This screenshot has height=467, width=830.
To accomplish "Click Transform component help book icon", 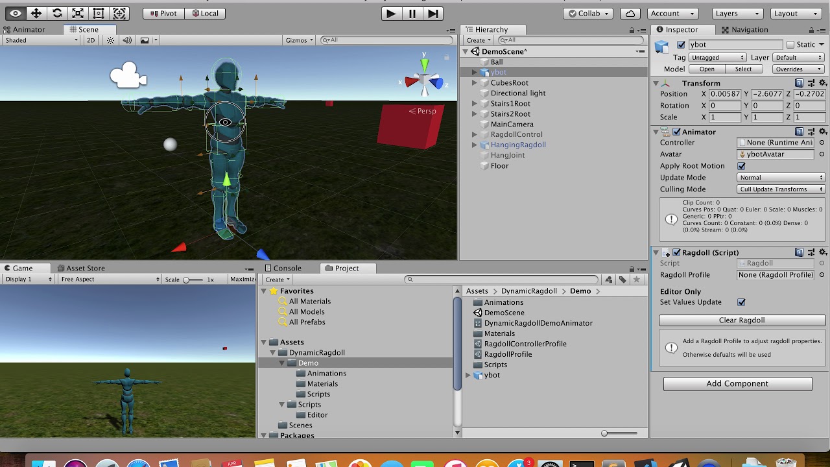I will (x=800, y=83).
